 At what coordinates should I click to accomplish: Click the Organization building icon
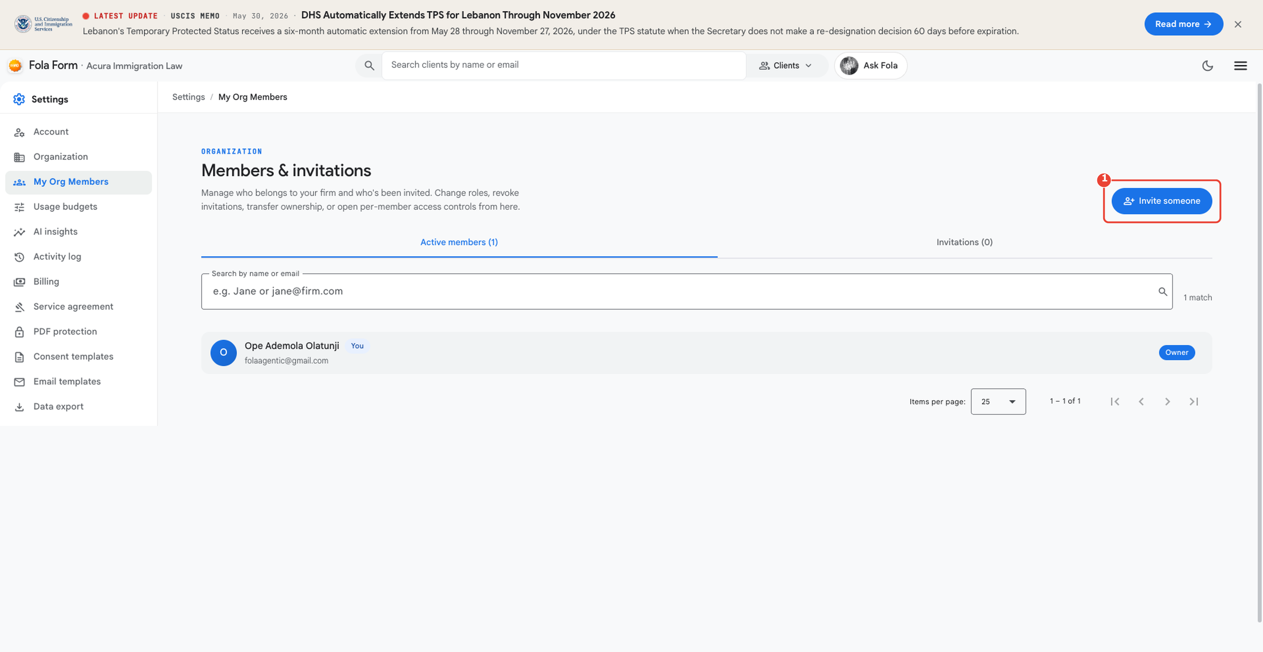(x=19, y=157)
